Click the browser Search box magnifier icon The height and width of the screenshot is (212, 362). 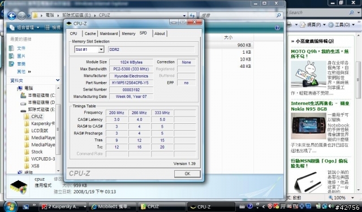[351, 12]
